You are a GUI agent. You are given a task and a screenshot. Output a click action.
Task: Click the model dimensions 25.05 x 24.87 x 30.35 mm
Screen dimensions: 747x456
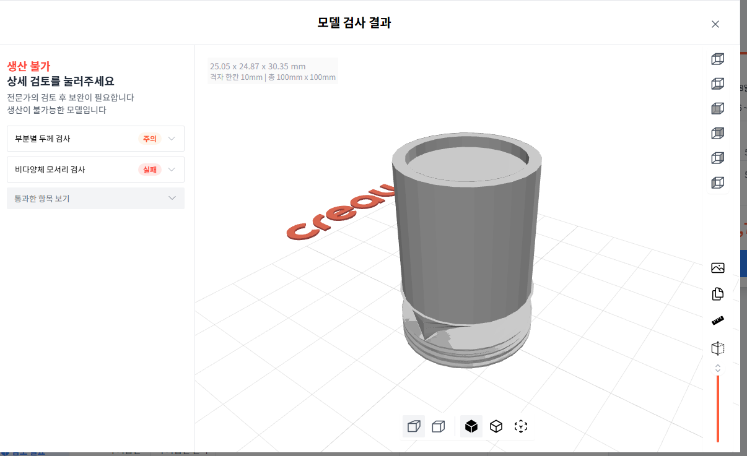258,66
